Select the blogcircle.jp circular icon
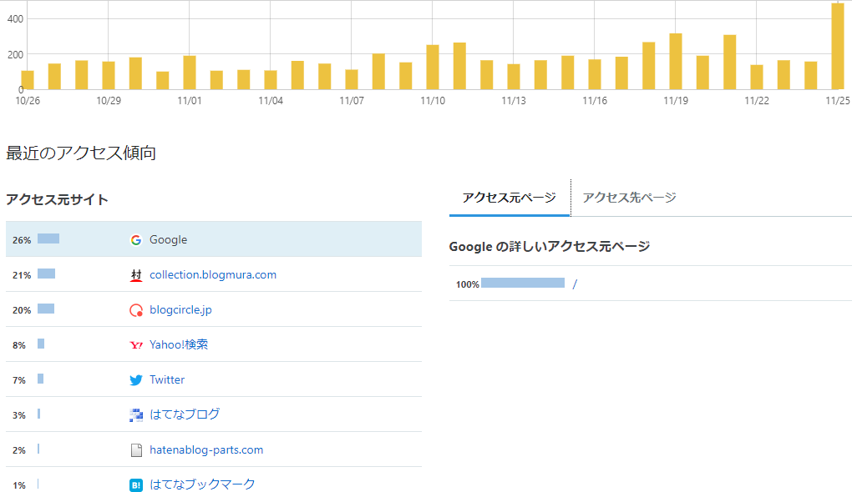 [x=135, y=309]
